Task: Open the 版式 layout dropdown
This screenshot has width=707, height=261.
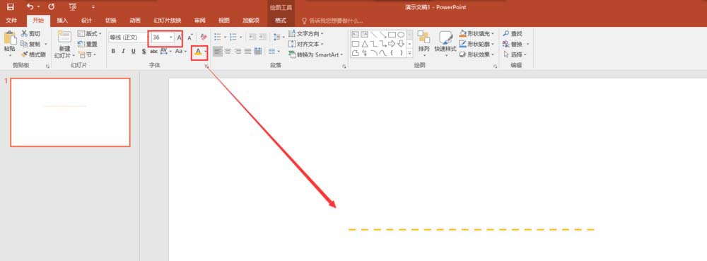Action: point(90,34)
